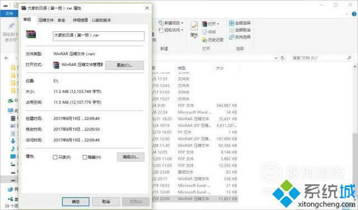Image resolution: width=358 pixels, height=210 pixels.
Task: Click the WinRAR icon next to 打开方式
Action: coord(56,65)
